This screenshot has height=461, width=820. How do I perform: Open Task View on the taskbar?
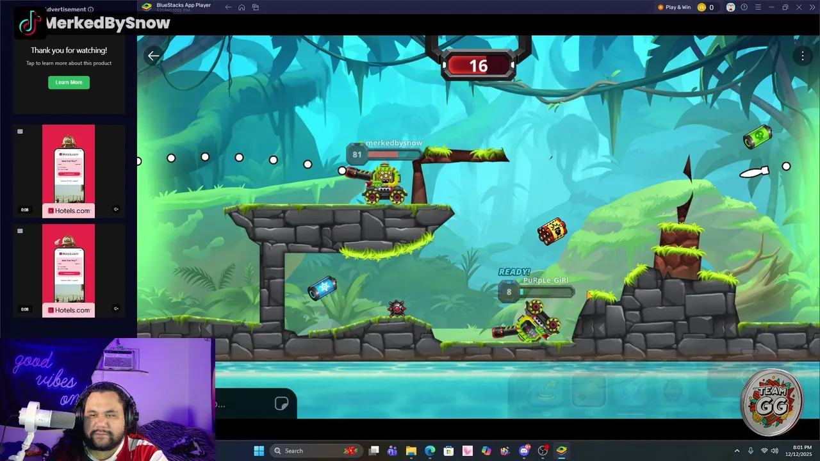point(374,451)
